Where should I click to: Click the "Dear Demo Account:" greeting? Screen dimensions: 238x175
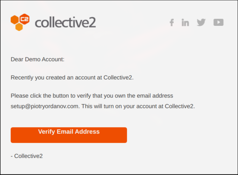(37, 59)
